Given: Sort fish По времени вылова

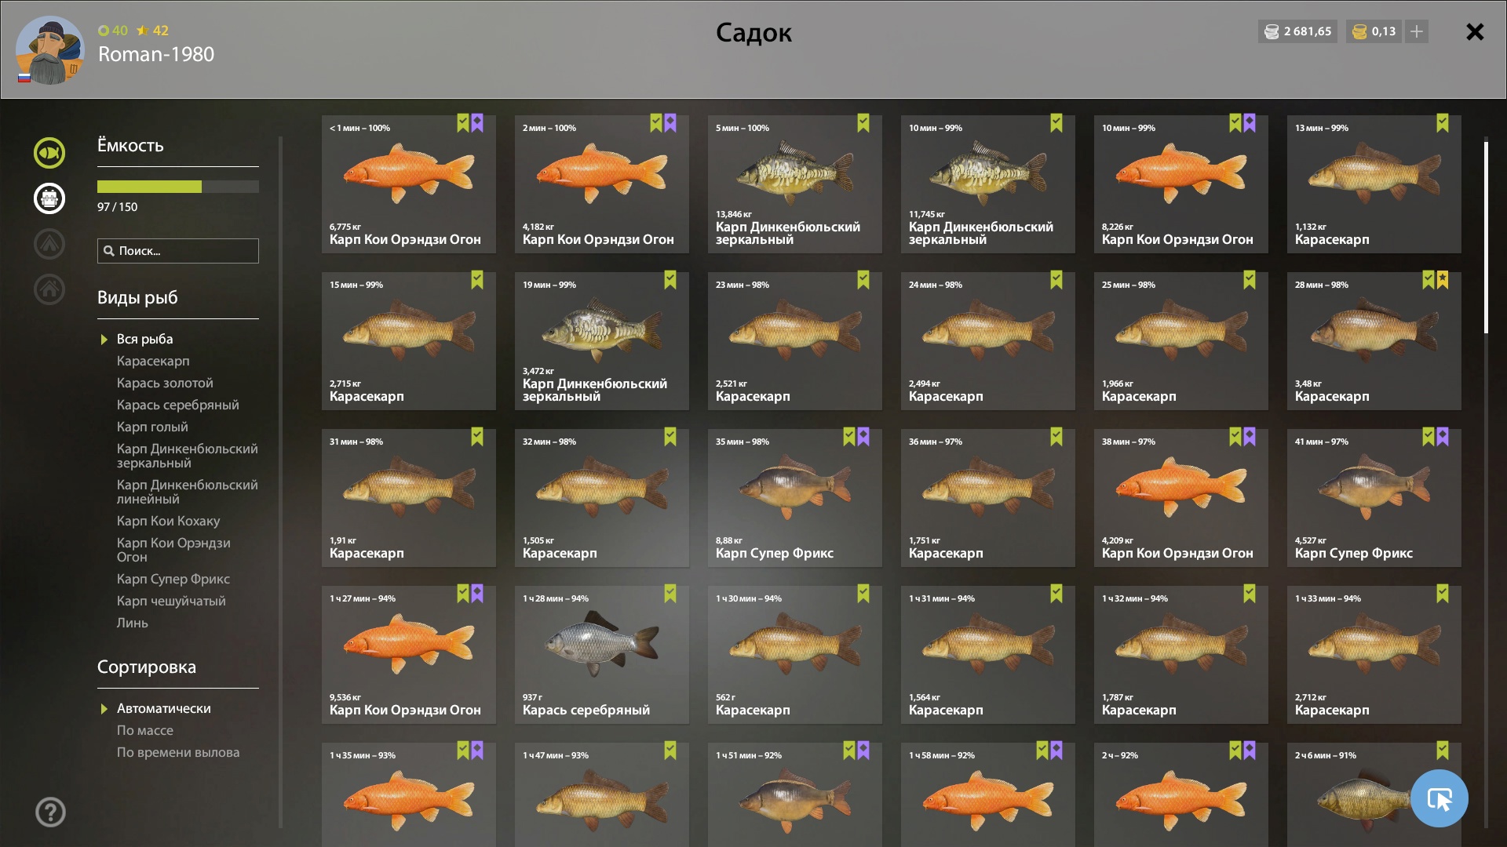Looking at the screenshot, I should (178, 752).
